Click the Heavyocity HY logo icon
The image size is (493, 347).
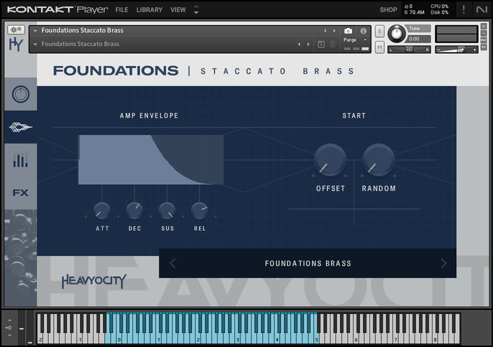pyautogui.click(x=16, y=44)
